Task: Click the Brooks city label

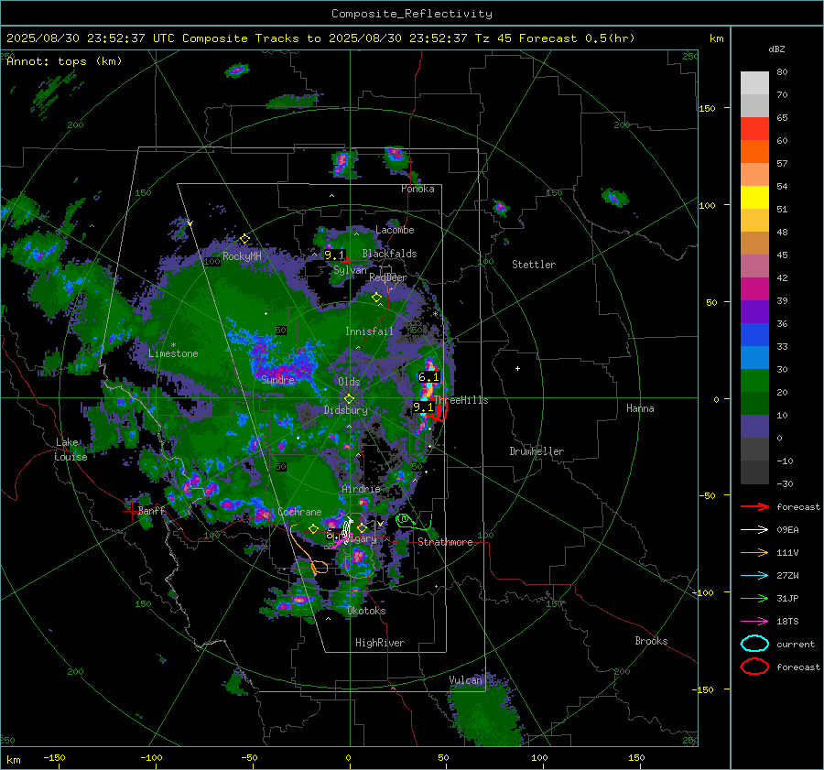Action: 651,641
